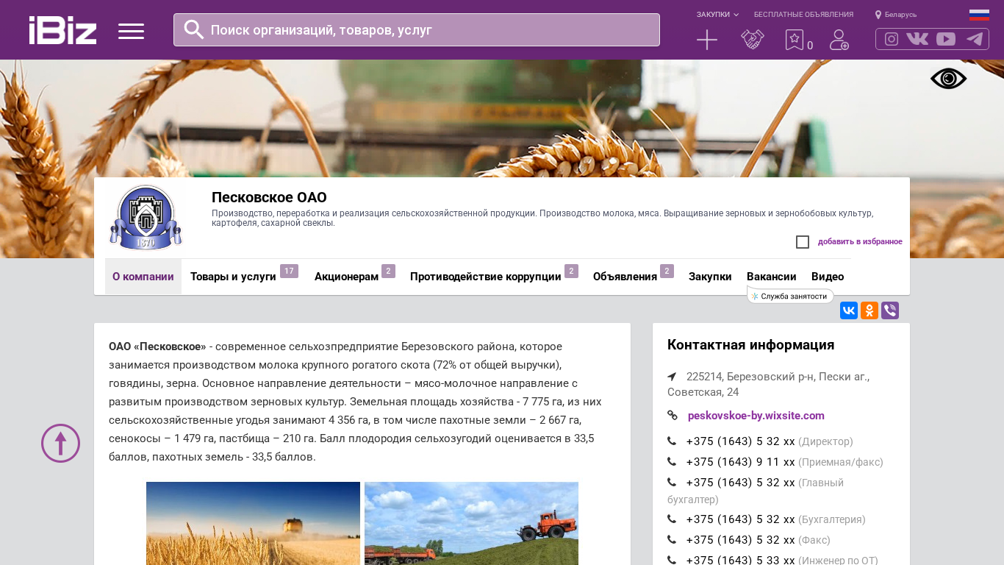Image resolution: width=1004 pixels, height=565 pixels.
Task: Click the plus add icon in header
Action: [706, 40]
